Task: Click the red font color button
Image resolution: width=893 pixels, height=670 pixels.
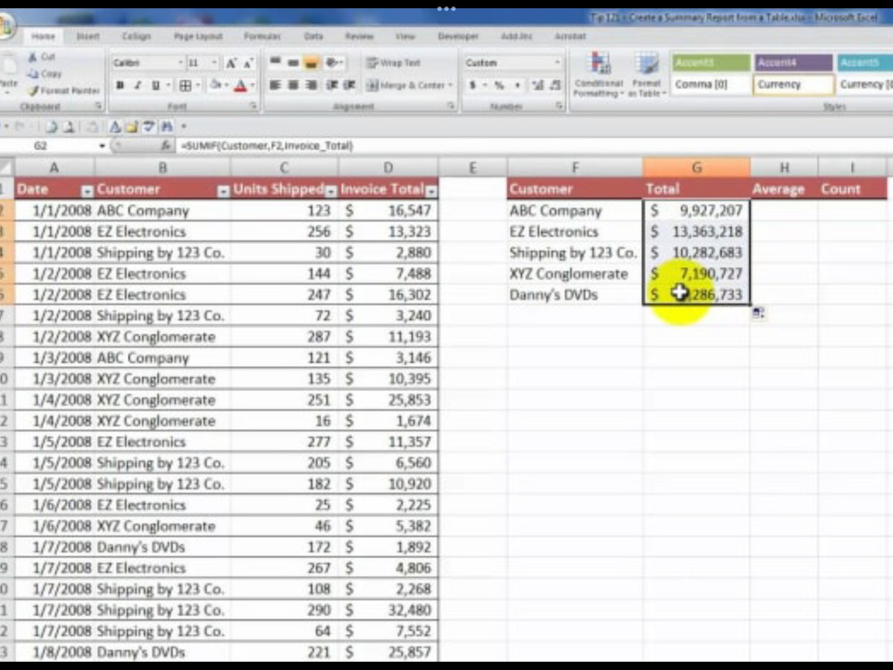Action: [x=240, y=86]
